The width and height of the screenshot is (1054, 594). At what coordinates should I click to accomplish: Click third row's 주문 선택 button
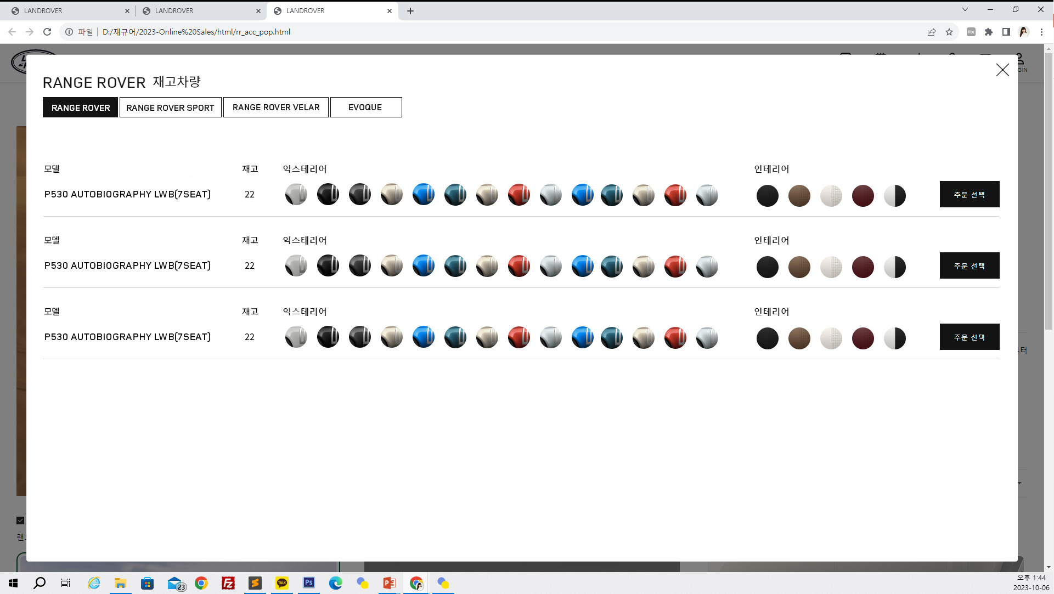pyautogui.click(x=969, y=337)
